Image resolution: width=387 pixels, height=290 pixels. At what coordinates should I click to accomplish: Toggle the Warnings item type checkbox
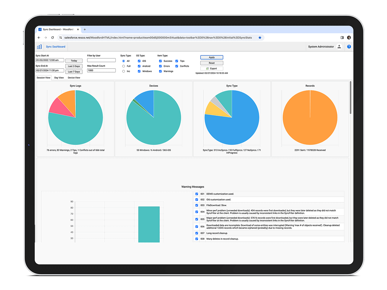point(160,71)
